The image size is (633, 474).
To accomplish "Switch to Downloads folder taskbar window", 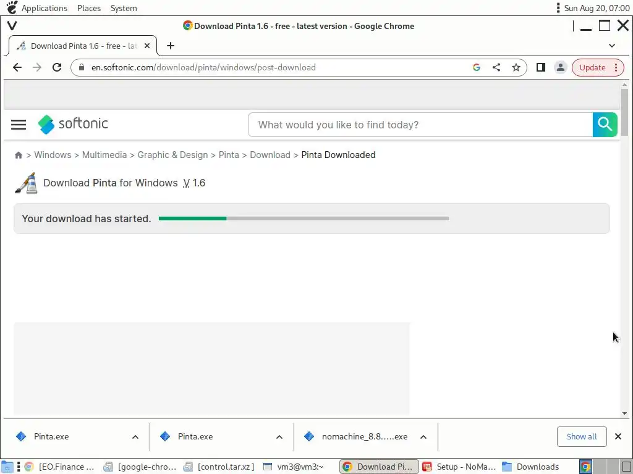I will (x=531, y=467).
